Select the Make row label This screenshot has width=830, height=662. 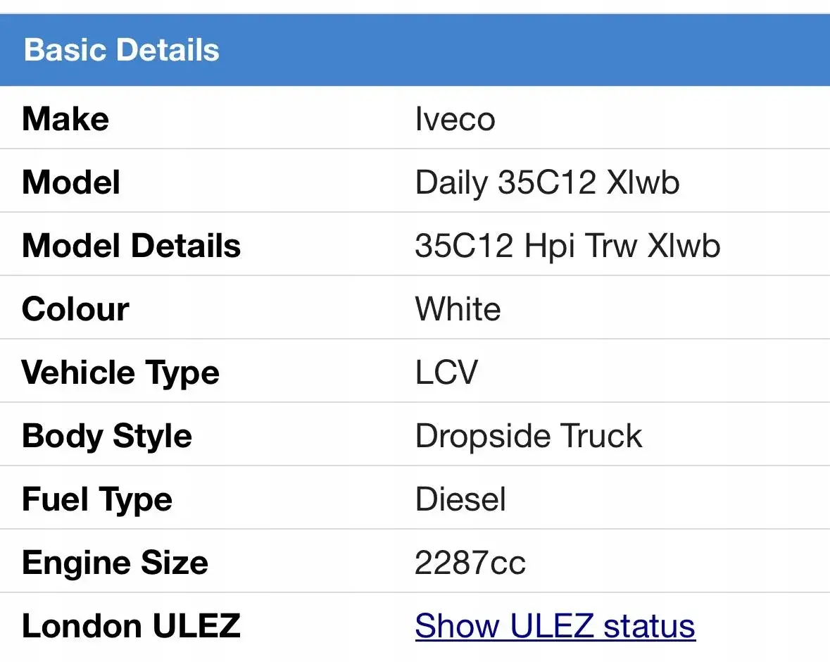click(65, 119)
